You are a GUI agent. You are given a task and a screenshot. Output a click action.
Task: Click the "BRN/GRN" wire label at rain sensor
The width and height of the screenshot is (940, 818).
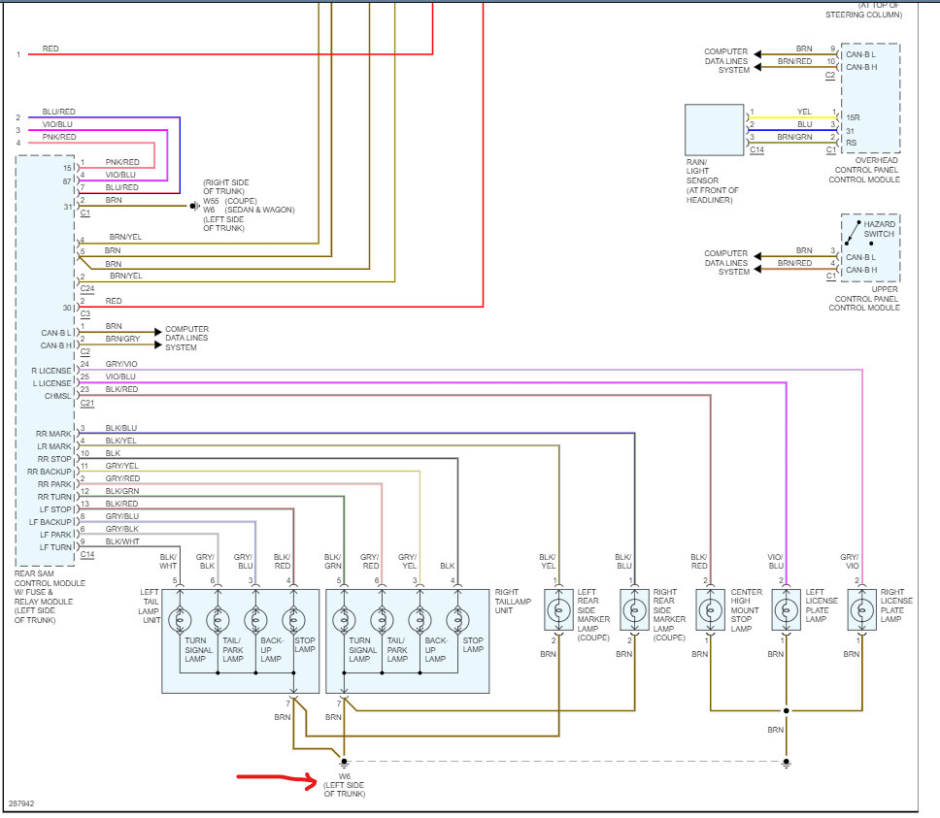pos(794,137)
